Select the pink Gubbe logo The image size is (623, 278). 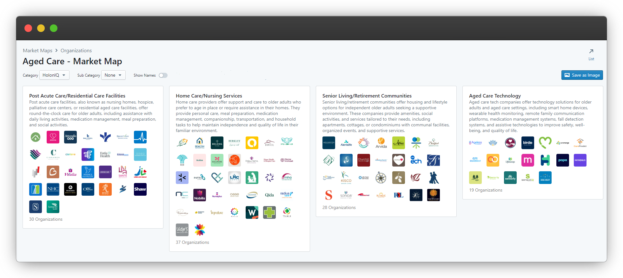click(x=200, y=160)
